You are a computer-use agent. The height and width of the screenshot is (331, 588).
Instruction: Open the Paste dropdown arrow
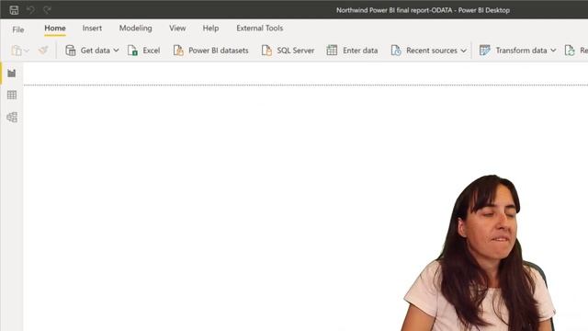point(27,51)
